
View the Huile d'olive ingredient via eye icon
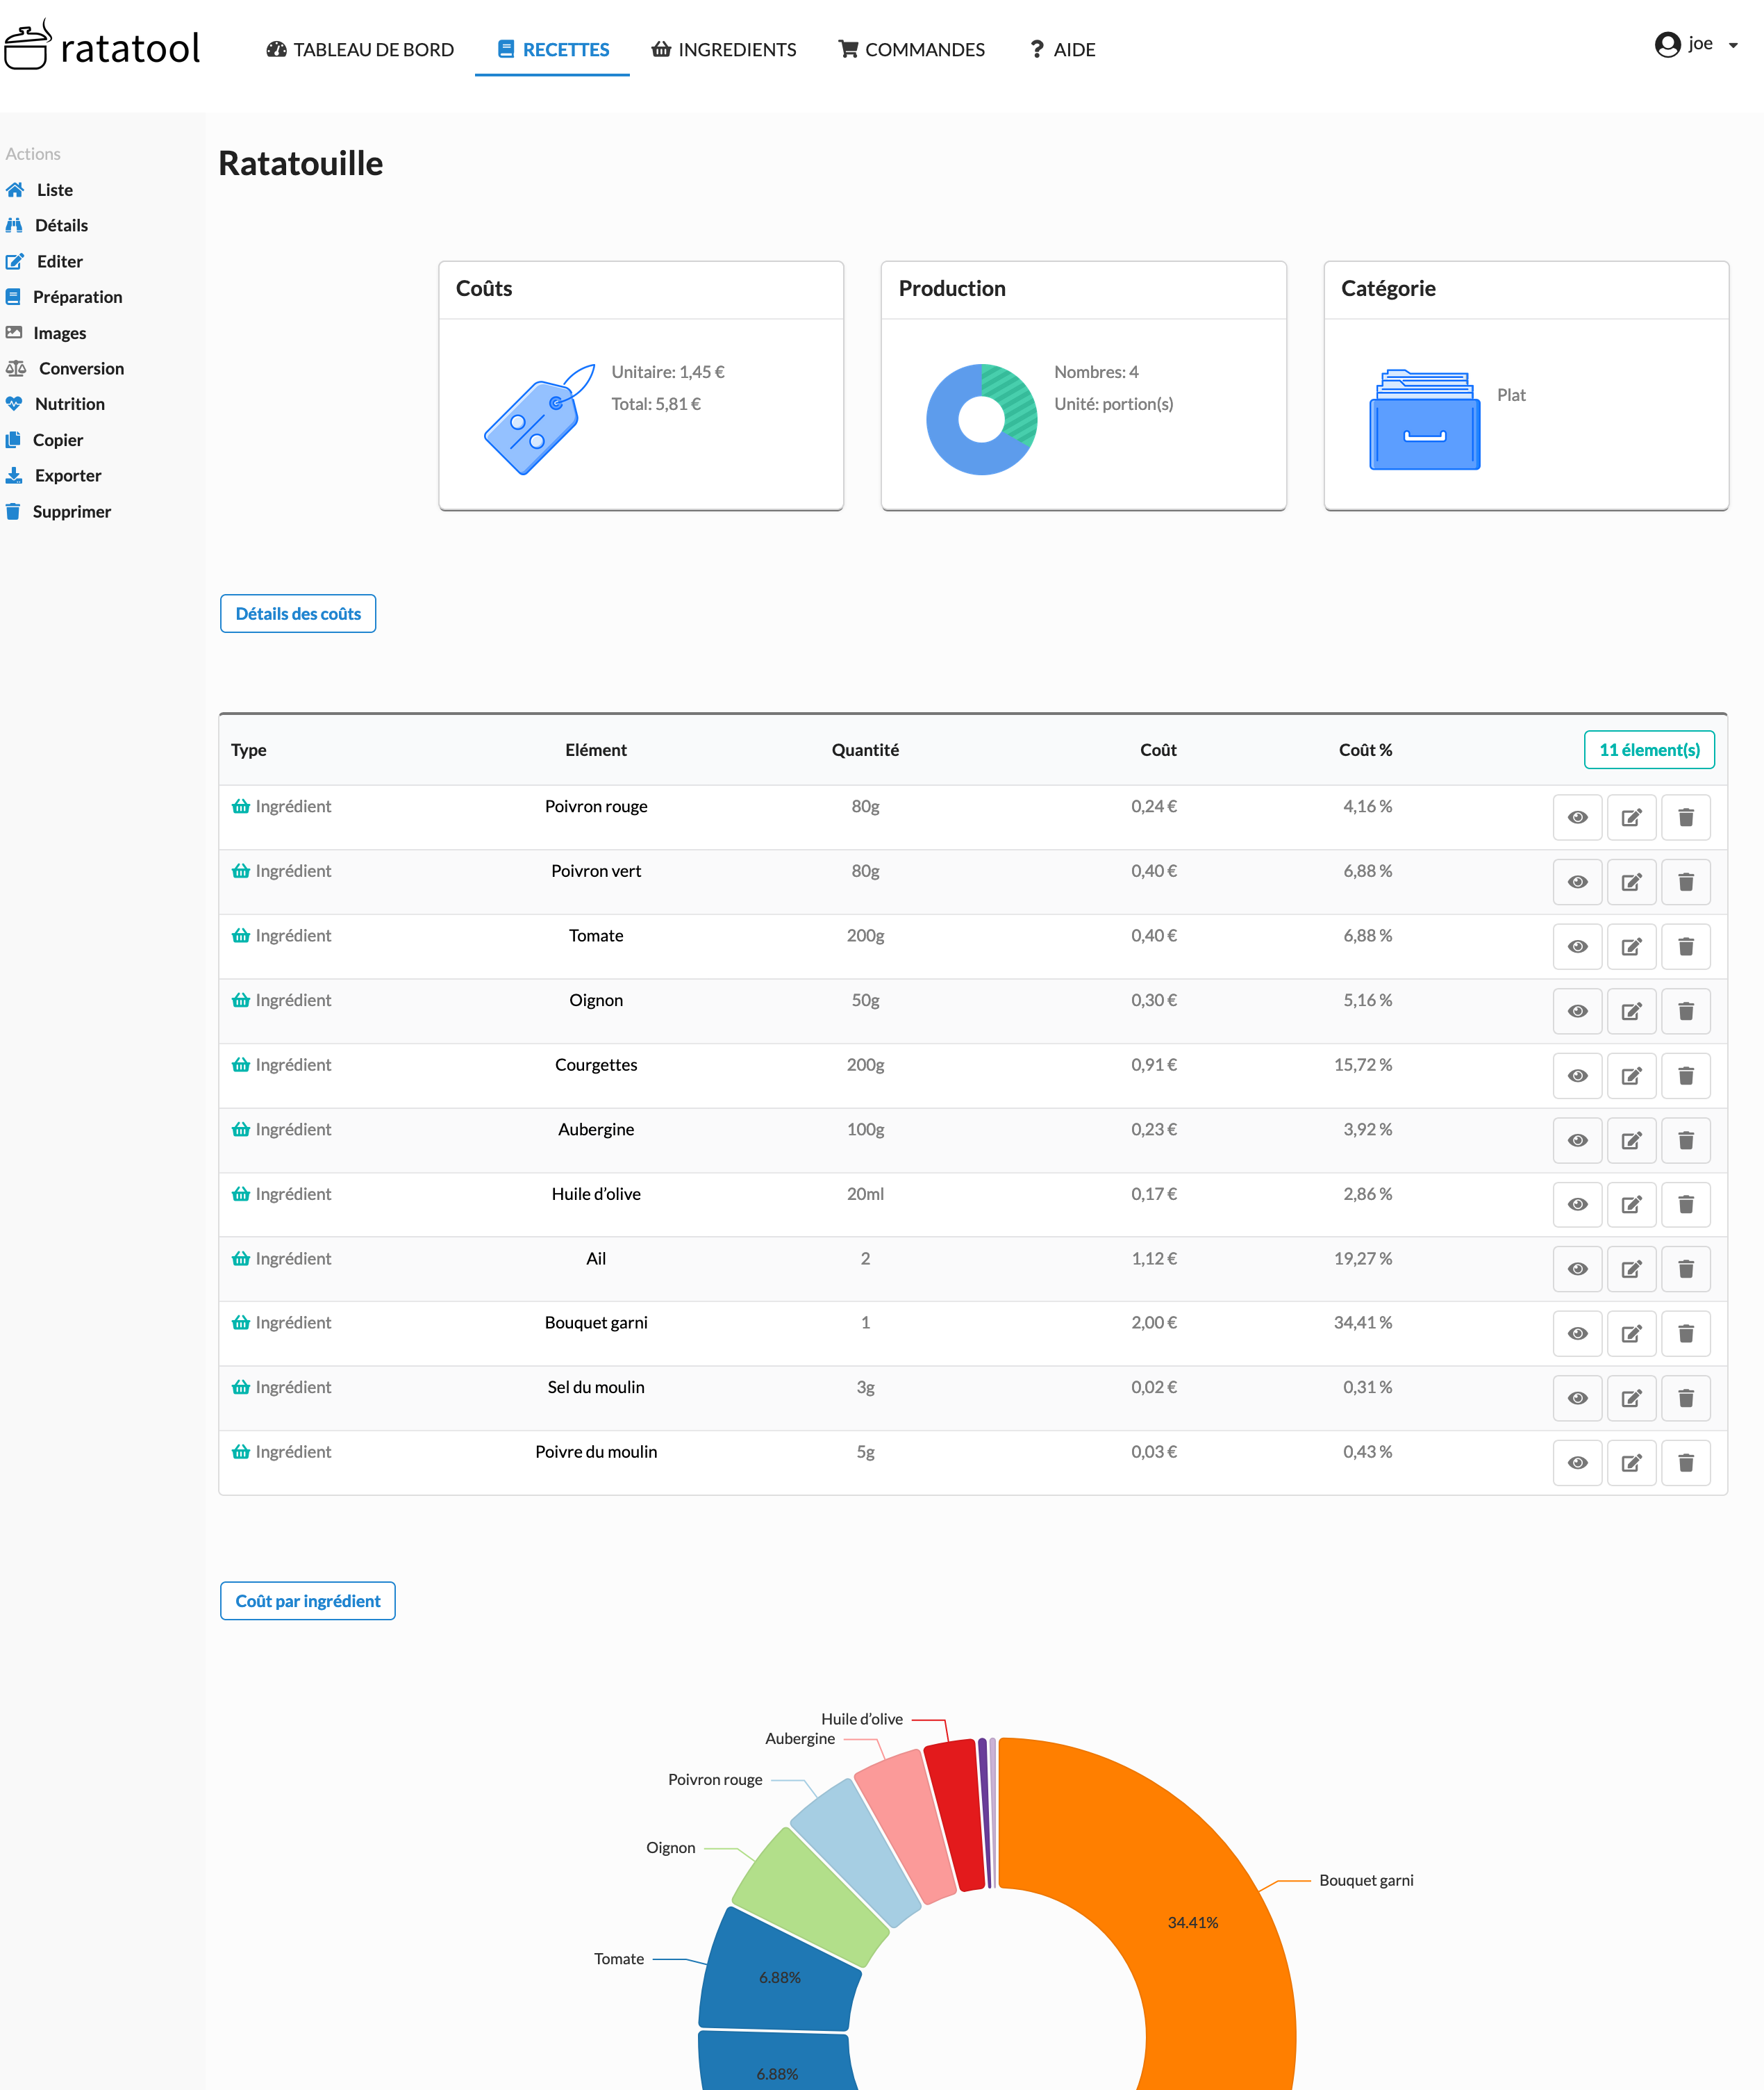coord(1577,1205)
